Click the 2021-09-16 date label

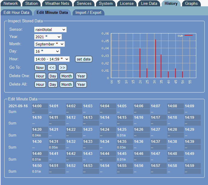[18, 106]
